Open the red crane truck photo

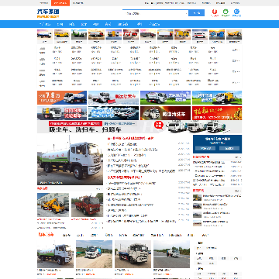pos(87,205)
